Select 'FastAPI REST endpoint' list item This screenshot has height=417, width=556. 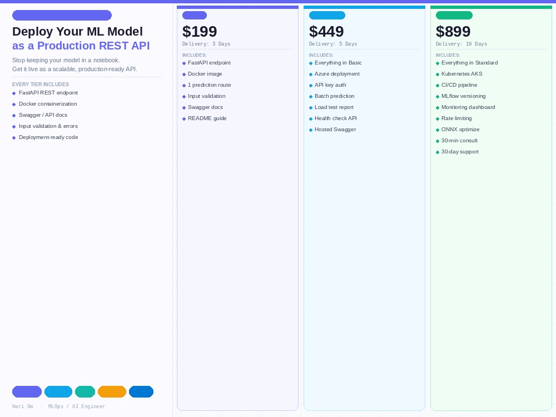pyautogui.click(x=48, y=93)
